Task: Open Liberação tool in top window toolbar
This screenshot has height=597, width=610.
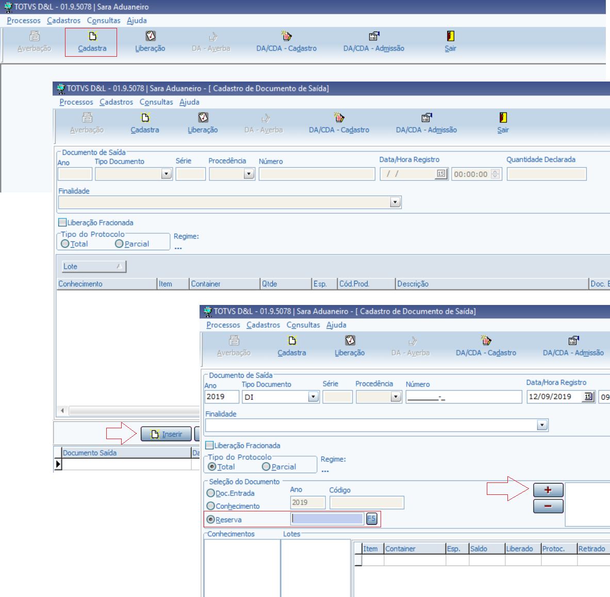Action: point(150,42)
